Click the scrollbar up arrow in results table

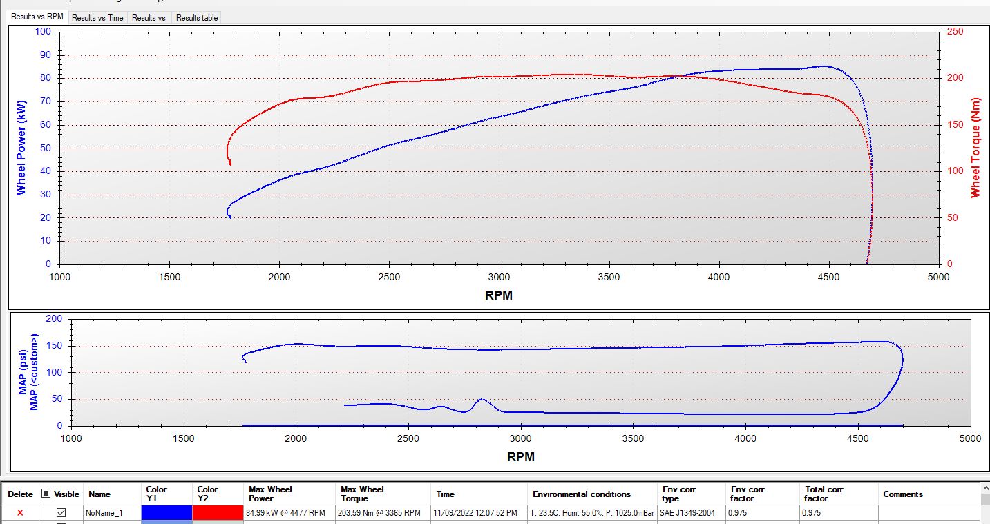point(984,489)
